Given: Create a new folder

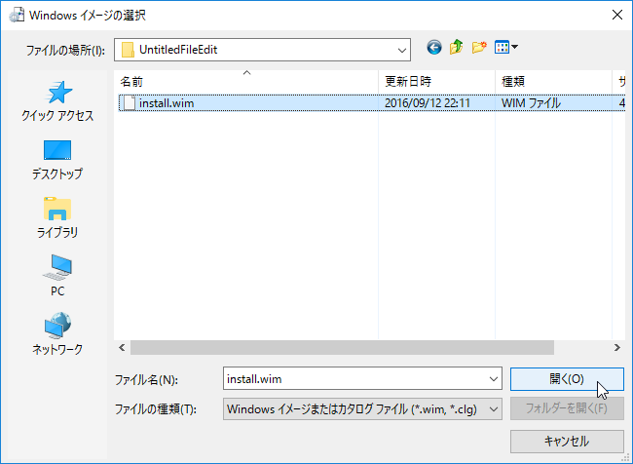Looking at the screenshot, I should pyautogui.click(x=478, y=47).
